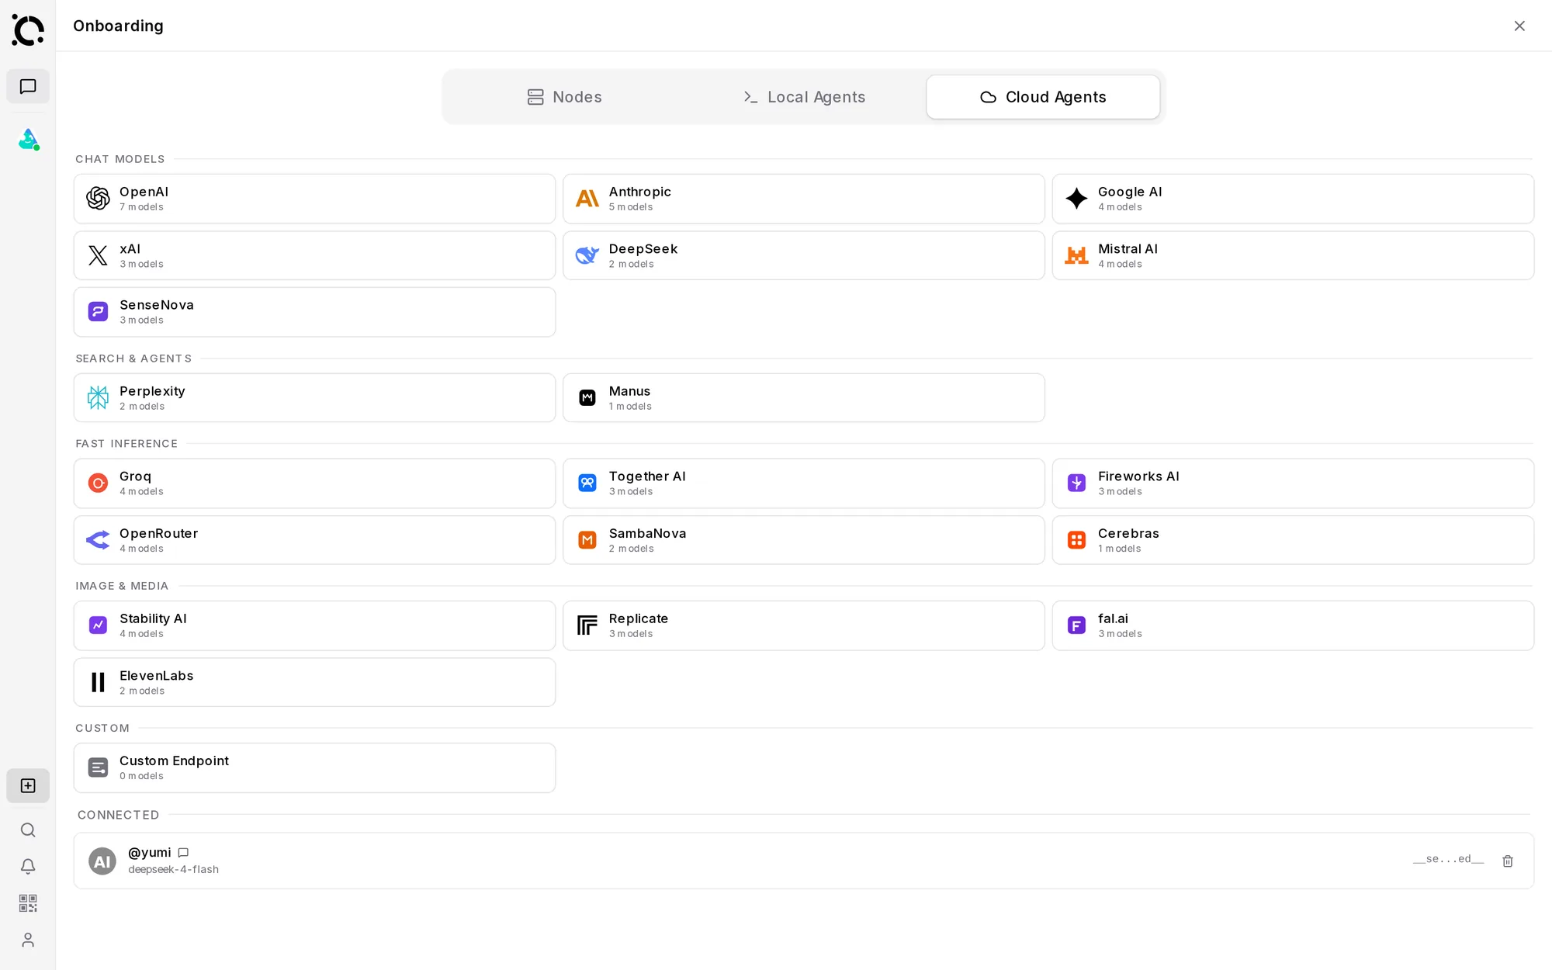Click the "Groq" provider name
Image resolution: width=1552 pixels, height=970 pixels.
[x=135, y=476]
